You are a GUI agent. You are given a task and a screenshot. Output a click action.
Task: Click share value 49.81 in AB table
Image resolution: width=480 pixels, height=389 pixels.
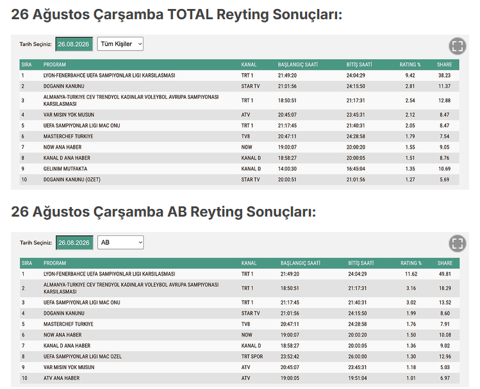pyautogui.click(x=445, y=274)
